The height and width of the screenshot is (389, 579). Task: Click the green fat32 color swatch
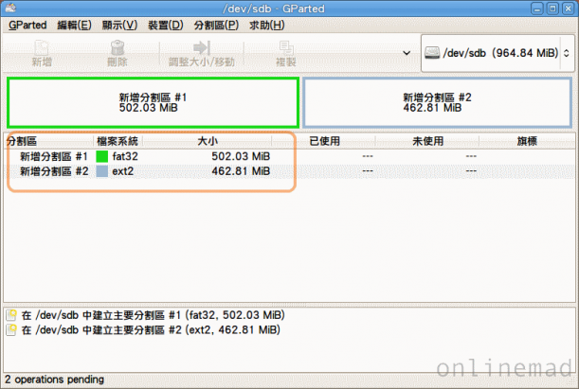point(102,156)
